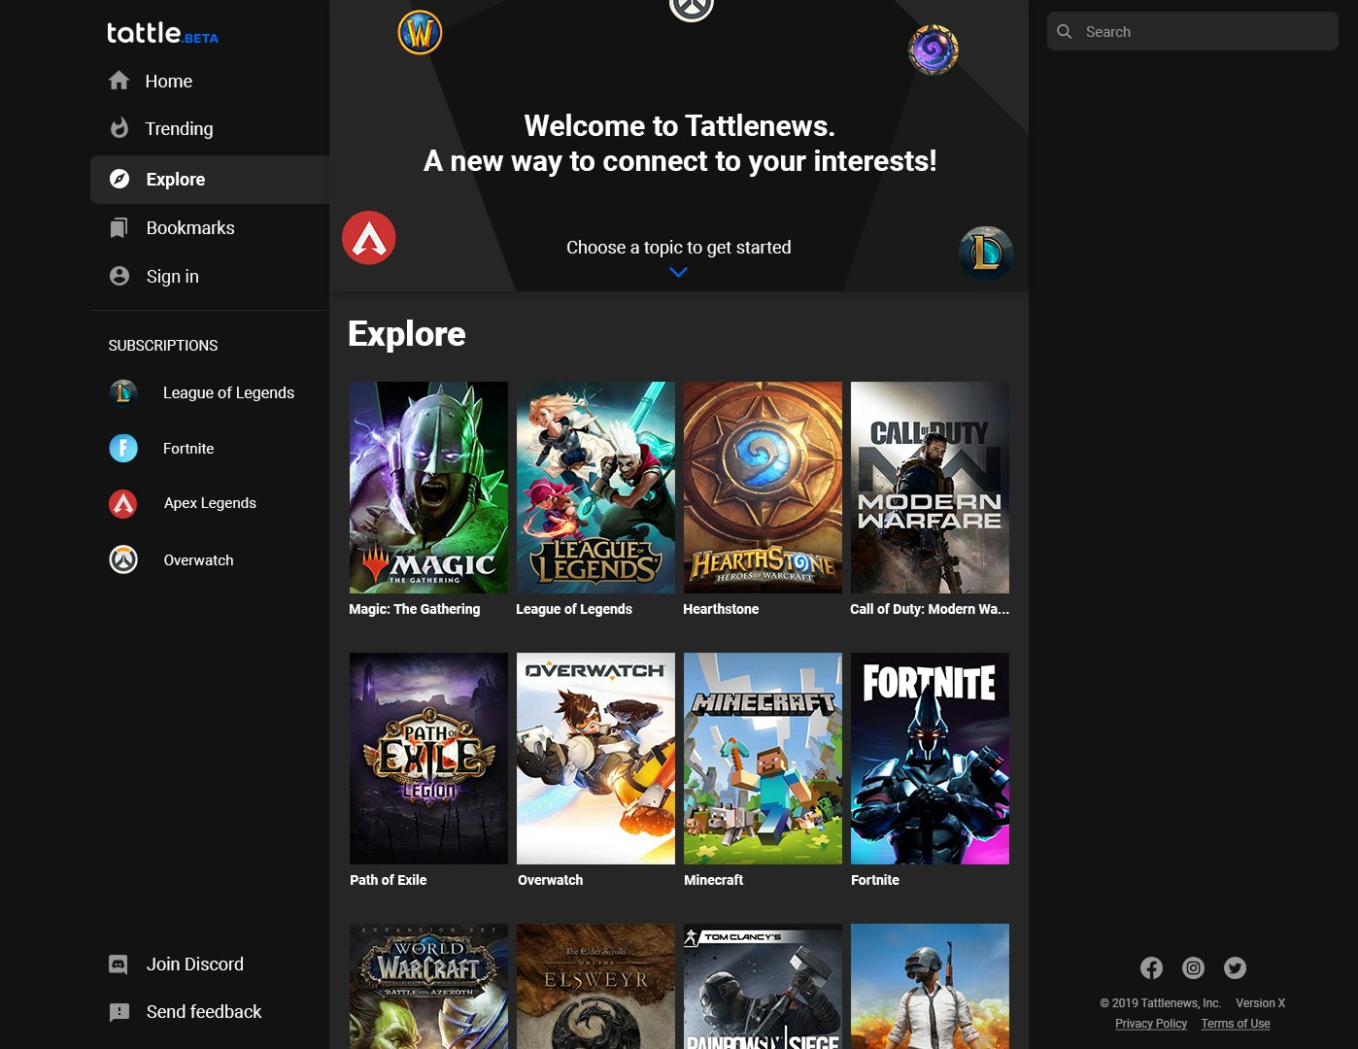
Task: Open the Apex Legends subscription label
Action: pyautogui.click(x=210, y=503)
